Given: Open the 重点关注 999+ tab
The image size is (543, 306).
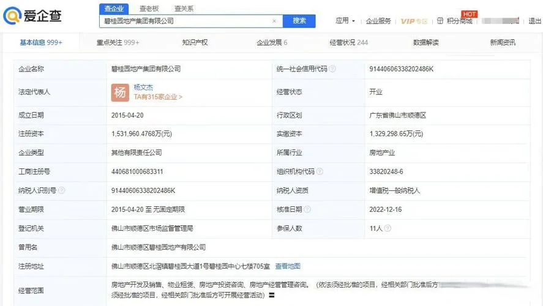Looking at the screenshot, I should click(x=118, y=43).
